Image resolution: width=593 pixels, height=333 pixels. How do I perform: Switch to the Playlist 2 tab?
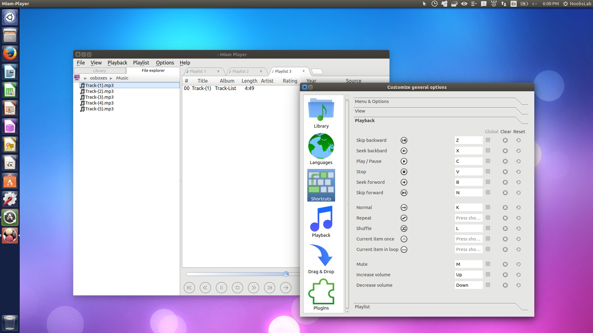point(241,71)
